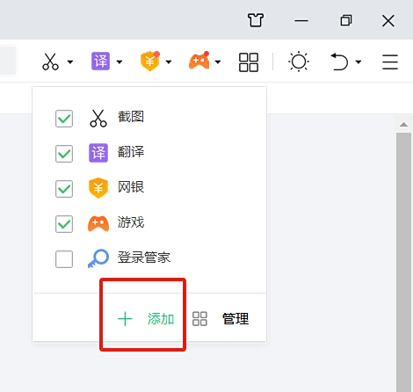
Task: Click the undo restore arrow icon
Action: 339,62
